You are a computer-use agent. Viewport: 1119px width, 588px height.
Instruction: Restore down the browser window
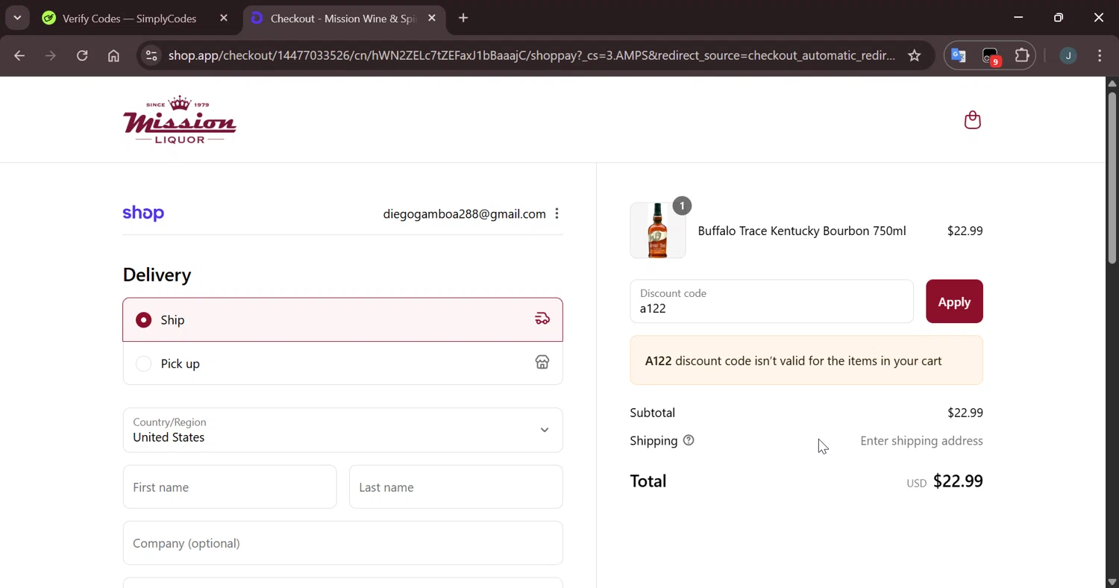[x=1059, y=17]
